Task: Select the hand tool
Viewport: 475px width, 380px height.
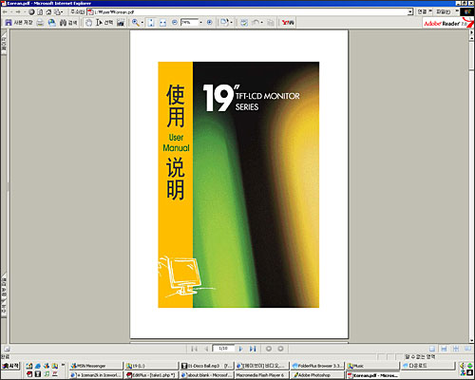Action: [88, 23]
